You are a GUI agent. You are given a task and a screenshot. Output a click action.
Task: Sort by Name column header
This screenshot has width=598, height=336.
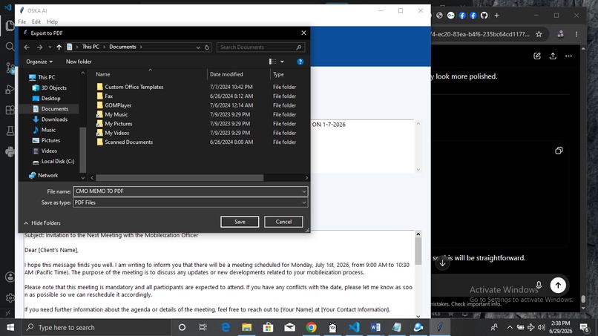[150, 74]
